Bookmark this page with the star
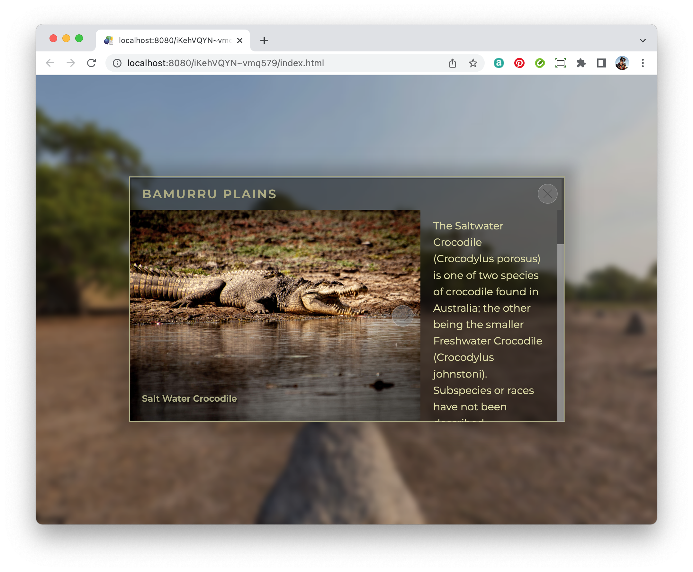Screen dimensions: 693x572 (x=473, y=63)
